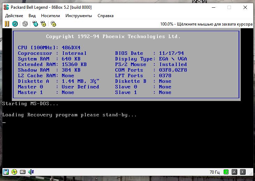
Task: Click the '0378' LPT Ports value
Action: 165,75
